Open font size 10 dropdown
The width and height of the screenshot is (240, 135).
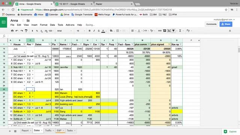pyautogui.click(x=81, y=31)
